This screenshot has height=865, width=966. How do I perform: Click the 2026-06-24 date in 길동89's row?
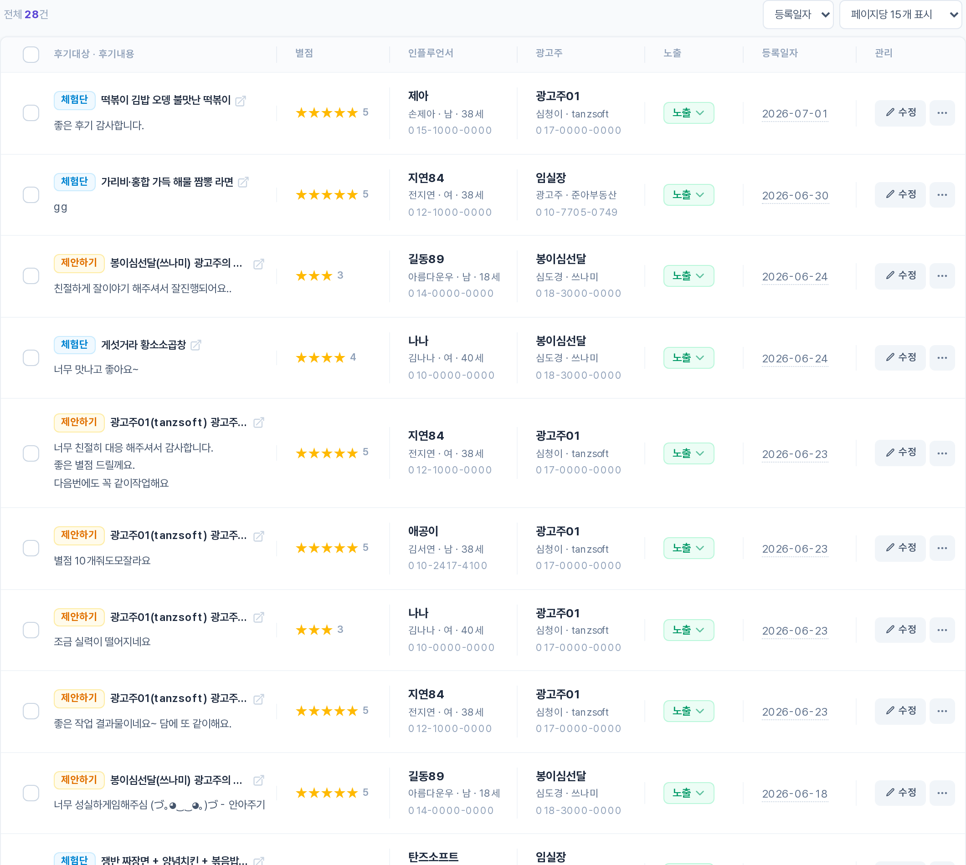[794, 277]
